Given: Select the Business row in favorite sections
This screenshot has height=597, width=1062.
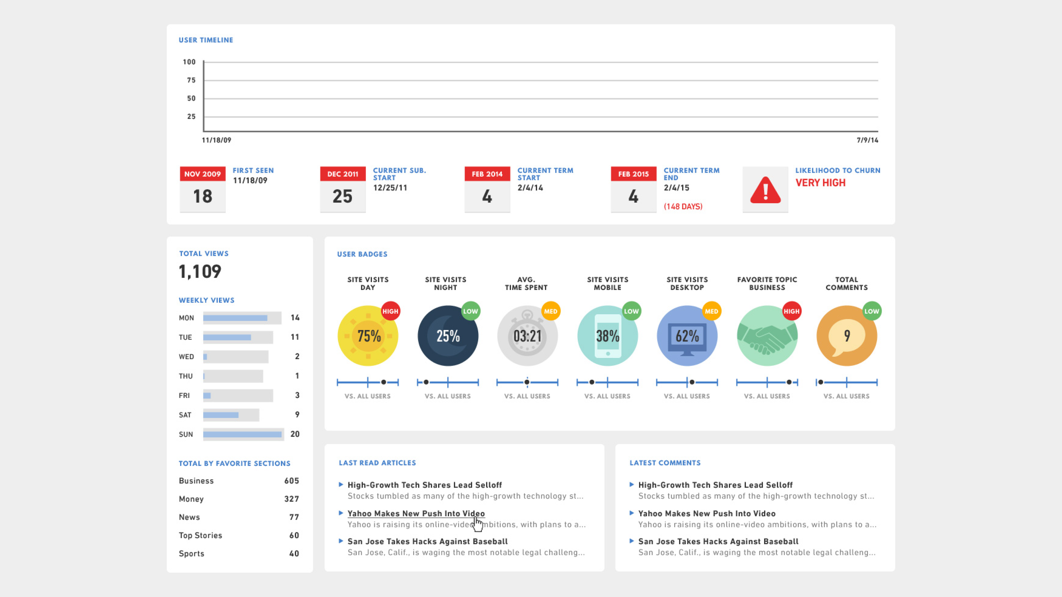Looking at the screenshot, I should pos(239,481).
